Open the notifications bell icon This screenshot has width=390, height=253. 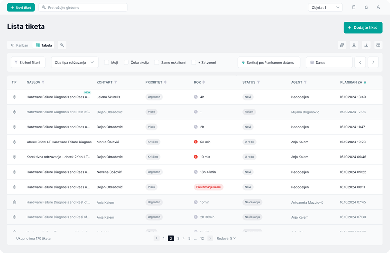pos(366,8)
